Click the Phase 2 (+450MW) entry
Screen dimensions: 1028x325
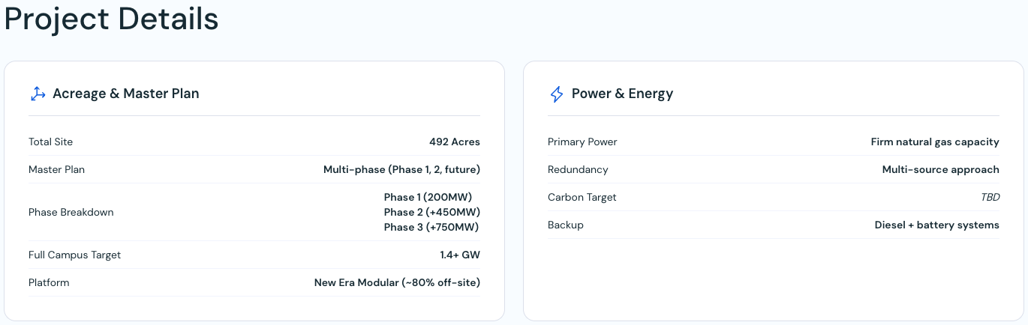[x=431, y=212]
